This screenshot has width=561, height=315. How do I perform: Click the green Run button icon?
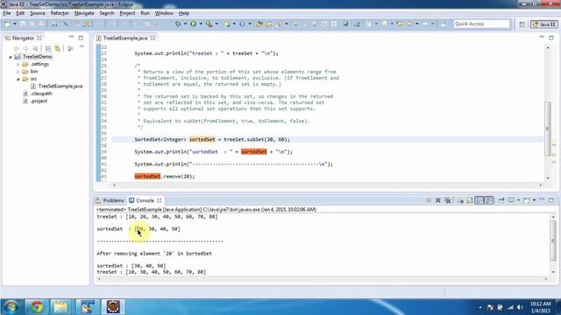tap(193, 24)
